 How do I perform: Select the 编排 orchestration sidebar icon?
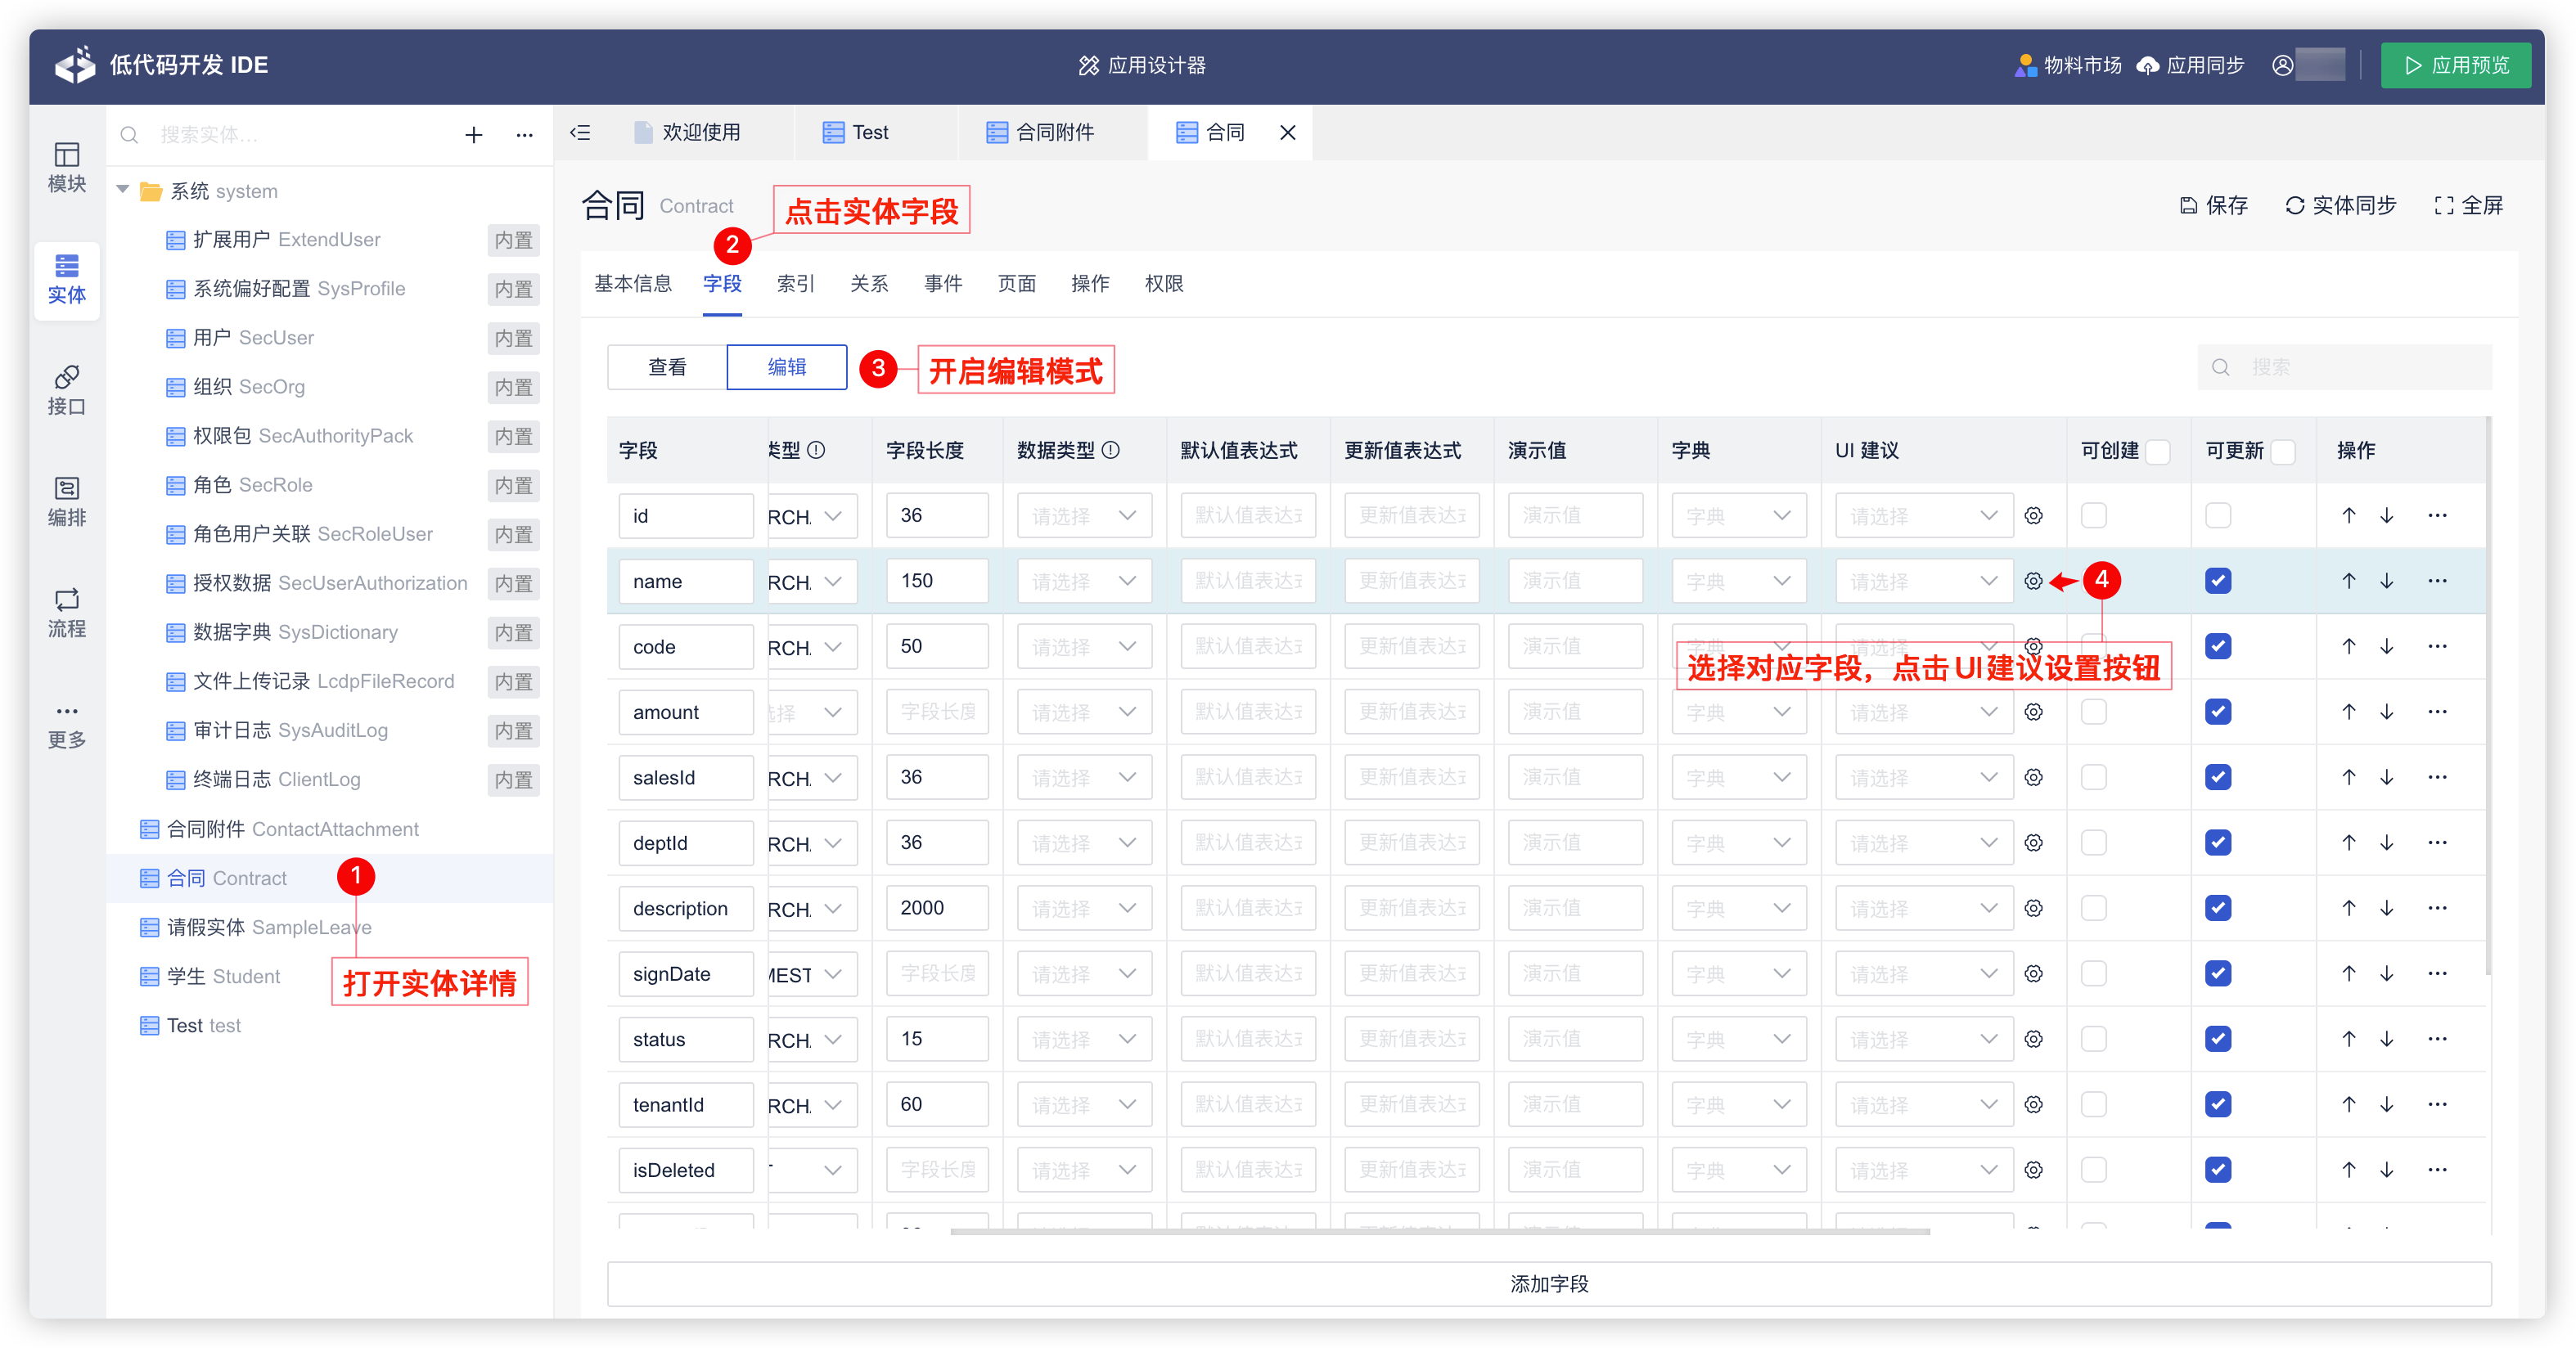66,501
